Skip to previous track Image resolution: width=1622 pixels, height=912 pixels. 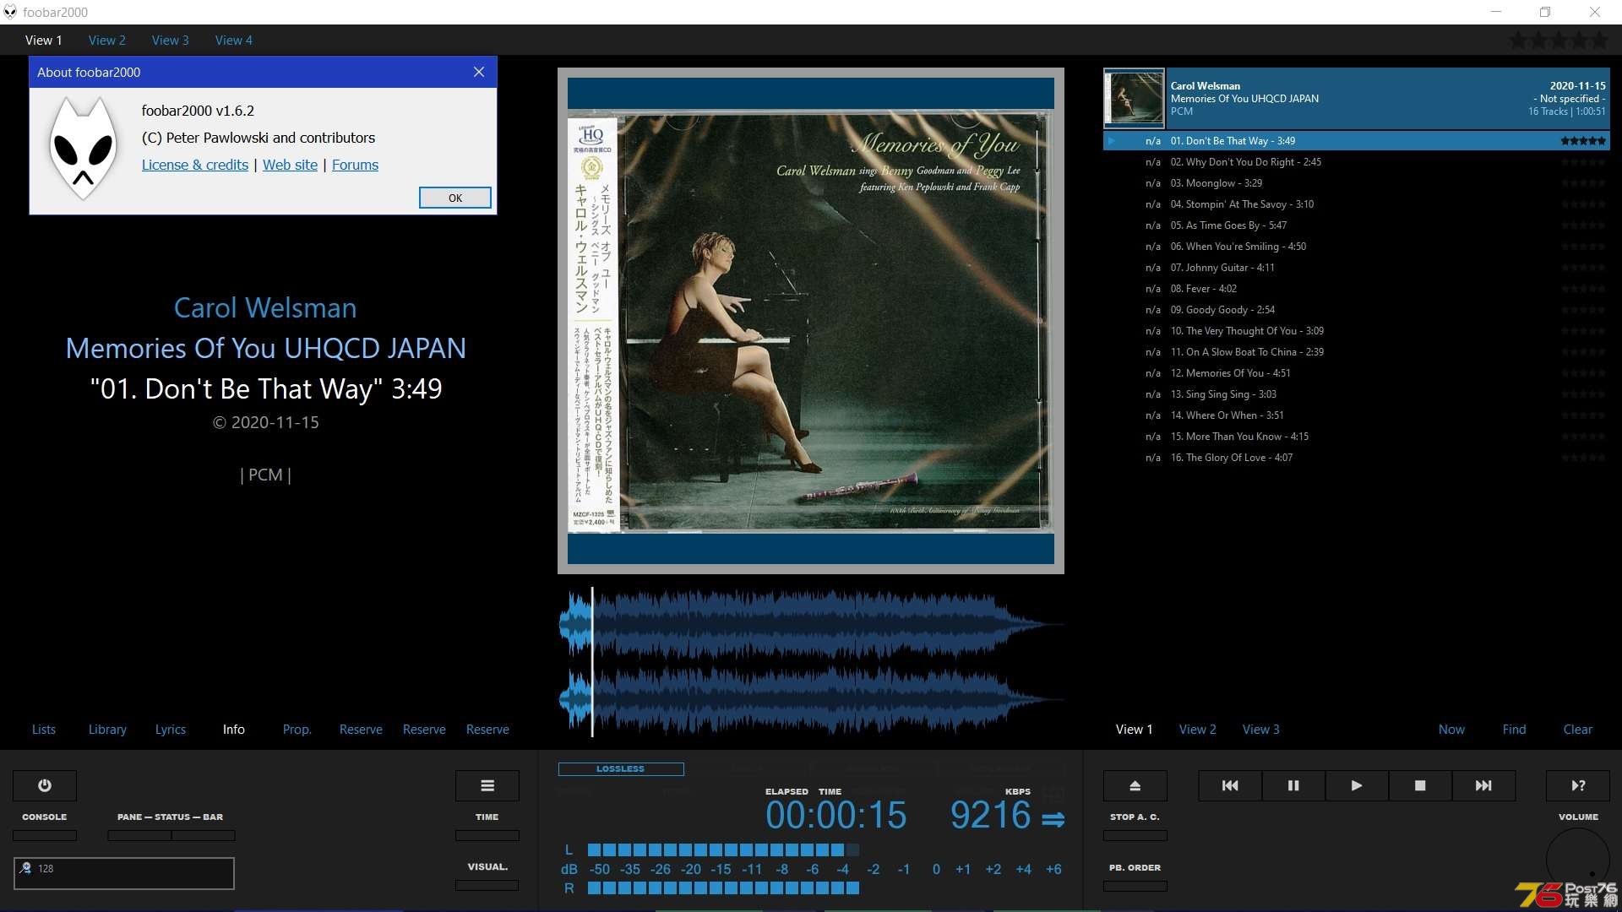(1230, 785)
